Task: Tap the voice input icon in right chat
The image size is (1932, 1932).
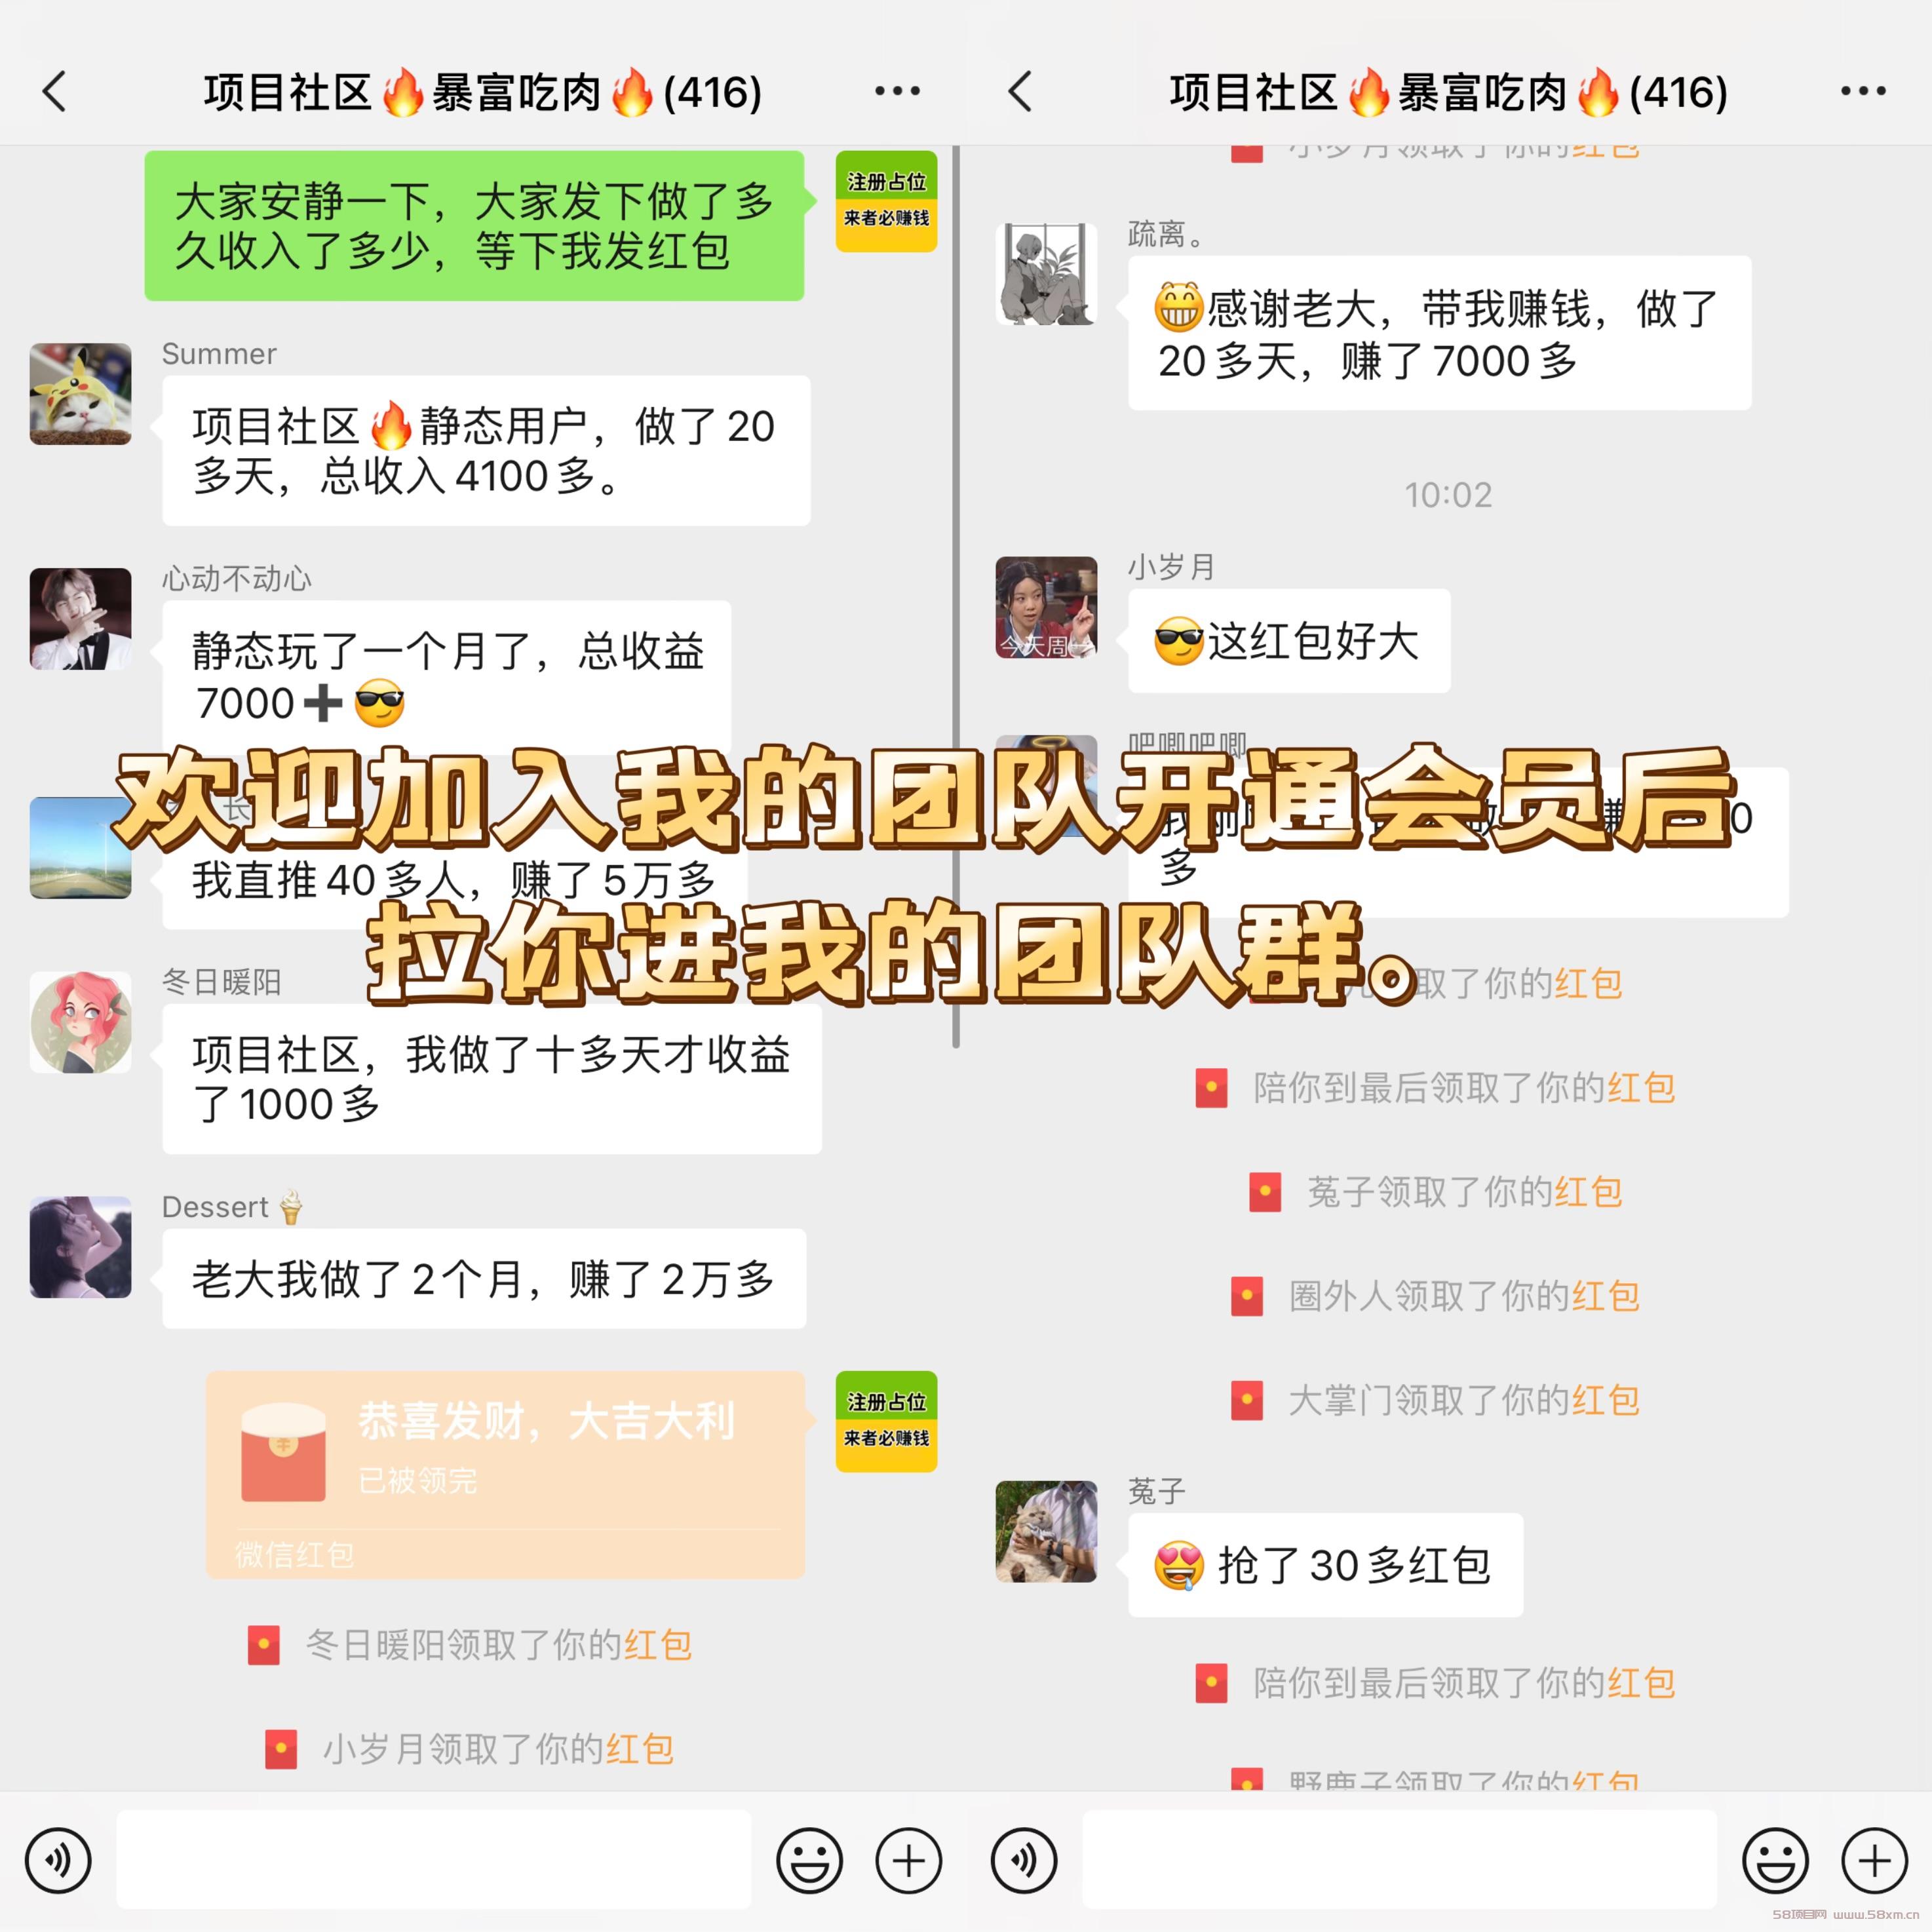Action: click(x=1024, y=1860)
